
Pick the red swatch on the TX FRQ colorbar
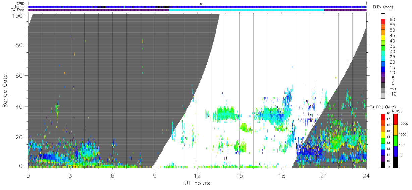pyautogui.click(x=383, y=117)
